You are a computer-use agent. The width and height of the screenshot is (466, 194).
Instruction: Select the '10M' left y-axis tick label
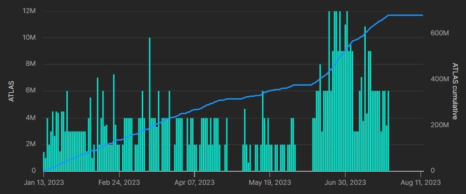tap(30, 38)
